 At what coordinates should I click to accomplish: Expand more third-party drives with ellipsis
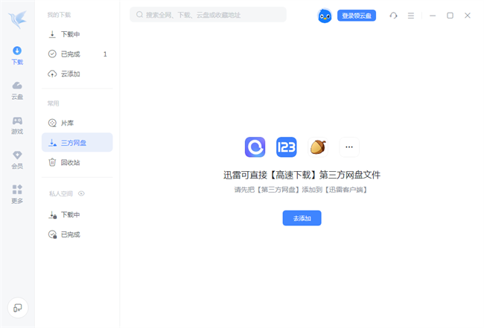349,147
